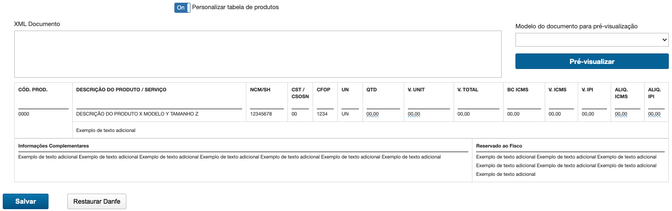Select the CÓD. PROD. column header
The height and width of the screenshot is (211, 672).
coord(33,90)
